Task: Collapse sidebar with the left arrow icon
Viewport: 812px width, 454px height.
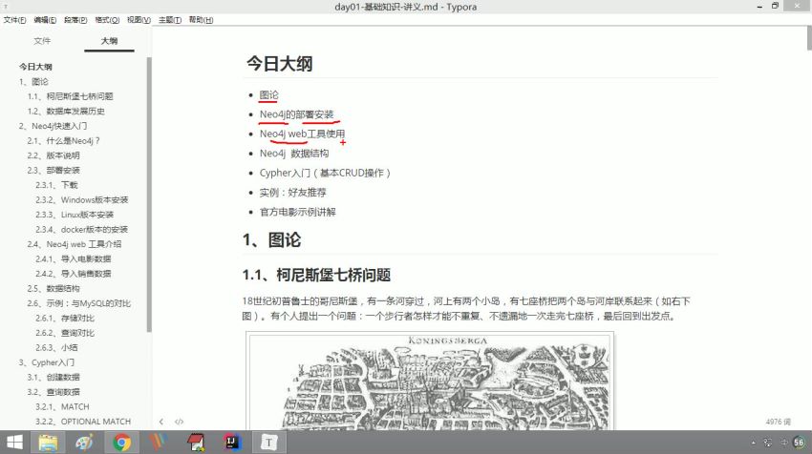Action: click(x=161, y=422)
